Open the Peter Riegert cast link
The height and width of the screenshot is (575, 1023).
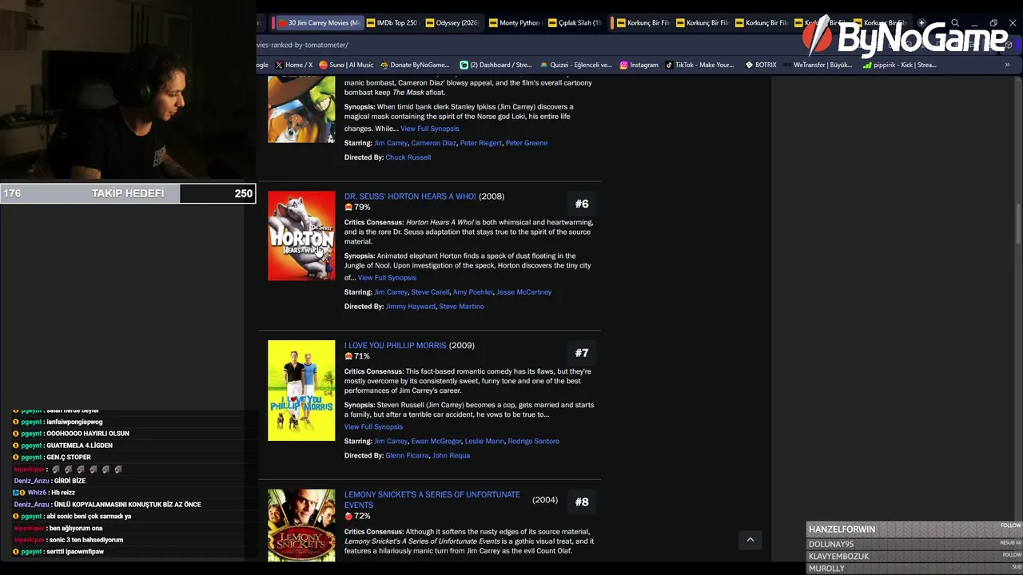point(481,143)
